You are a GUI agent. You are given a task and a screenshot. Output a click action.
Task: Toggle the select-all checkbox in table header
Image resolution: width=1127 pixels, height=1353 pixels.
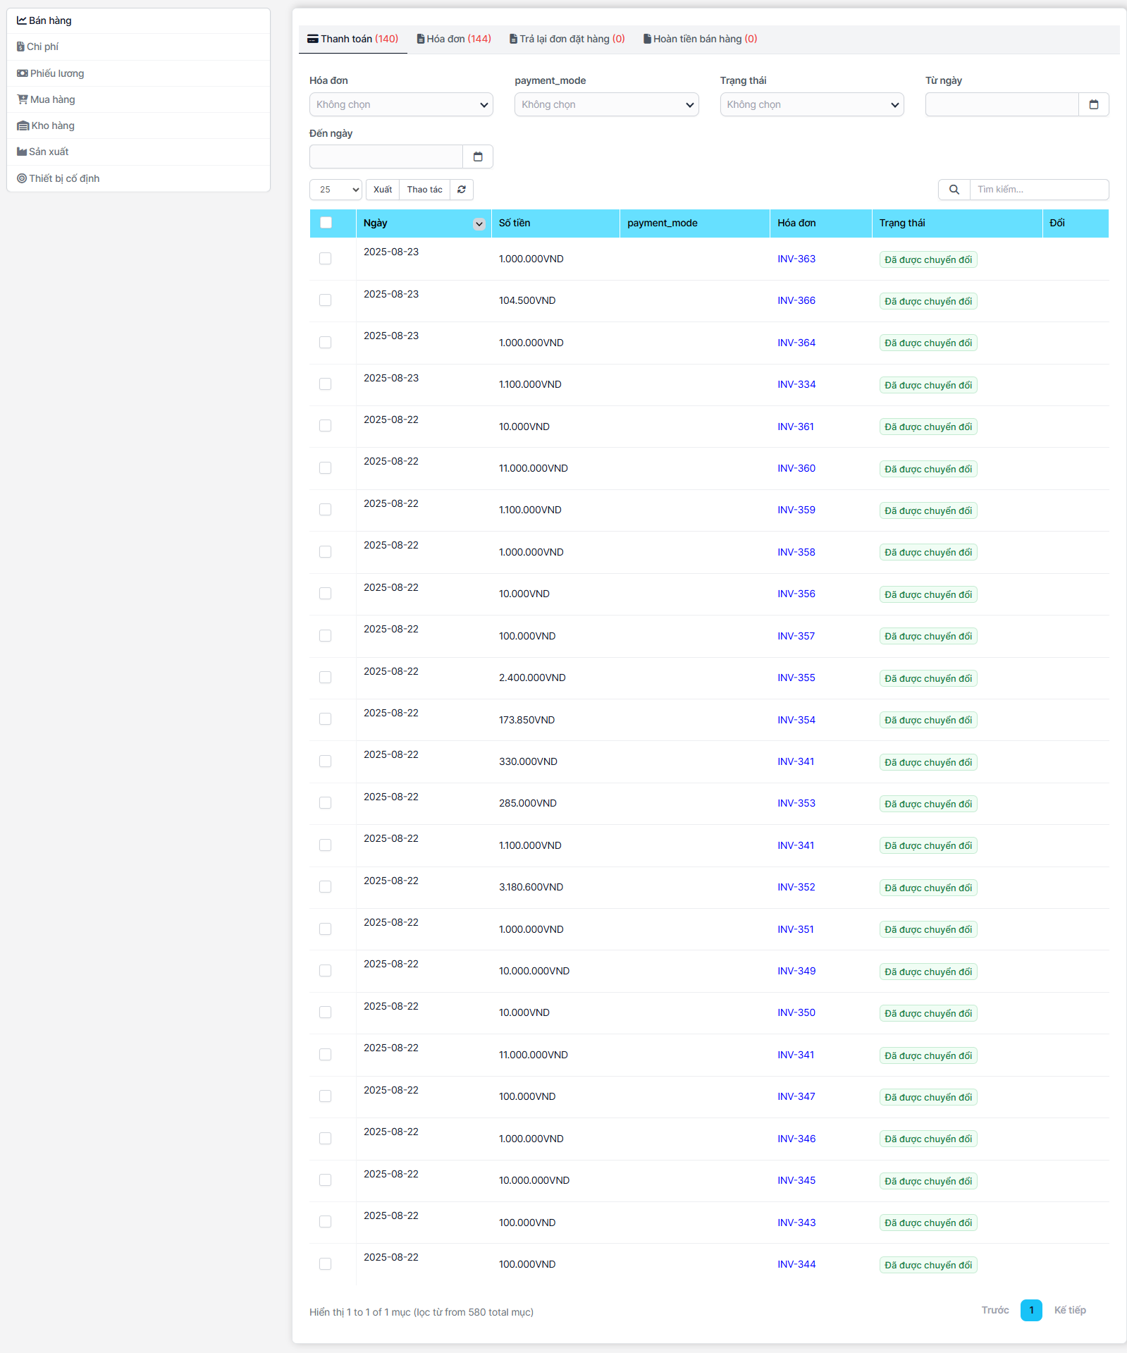click(x=326, y=223)
